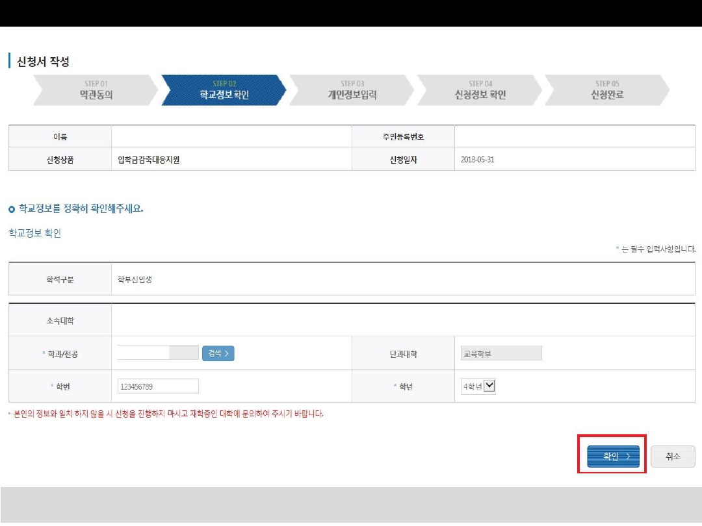Open STEP 04 신청정보 확인
Image resolution: width=702 pixels, height=526 pixels.
(480, 90)
